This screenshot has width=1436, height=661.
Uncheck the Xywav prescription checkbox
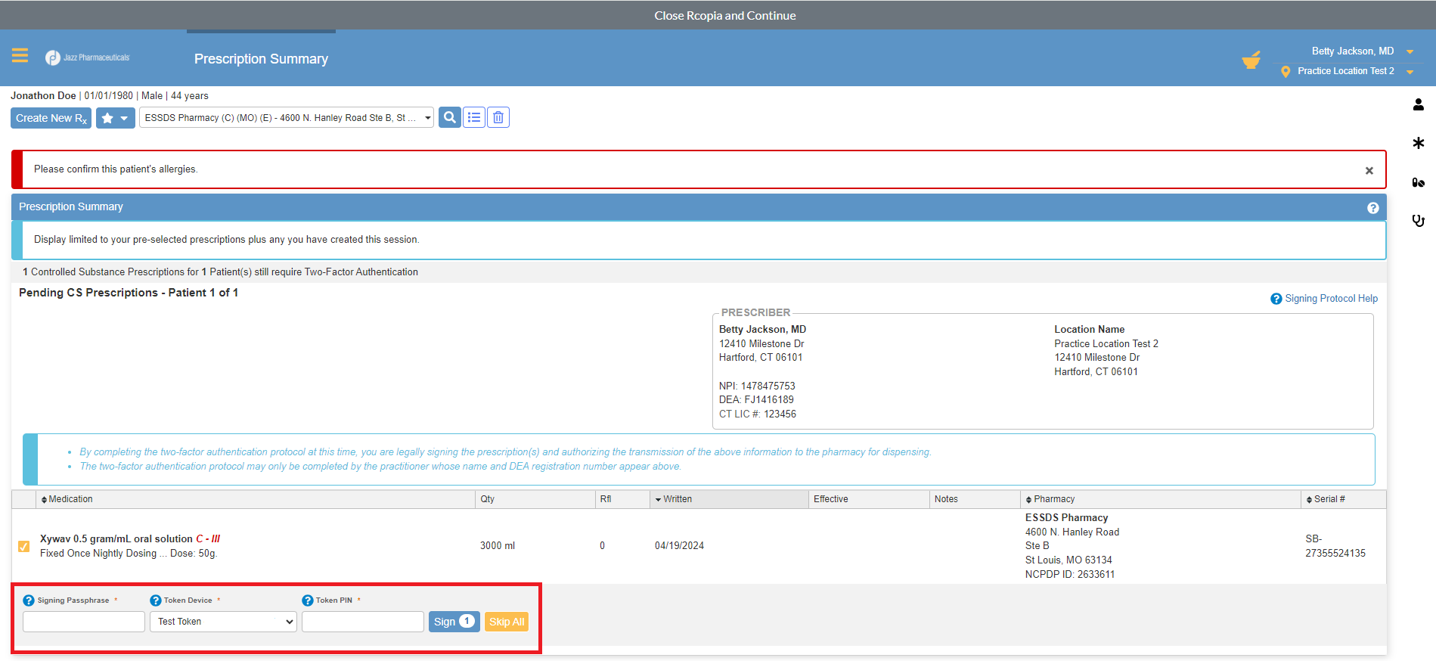pos(24,546)
